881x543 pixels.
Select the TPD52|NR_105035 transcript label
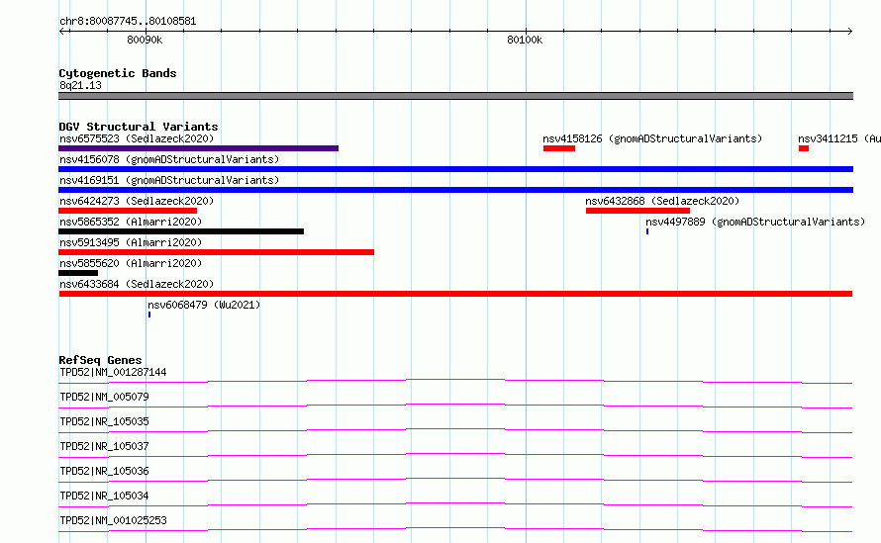104,421
